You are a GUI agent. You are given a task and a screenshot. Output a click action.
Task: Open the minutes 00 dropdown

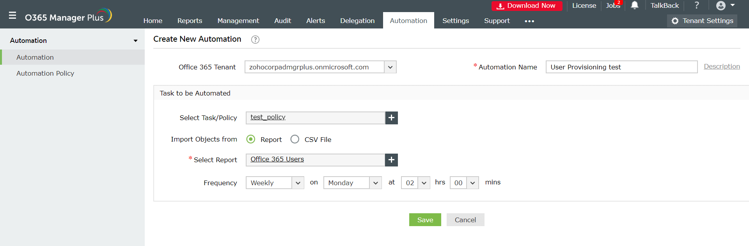point(464,183)
